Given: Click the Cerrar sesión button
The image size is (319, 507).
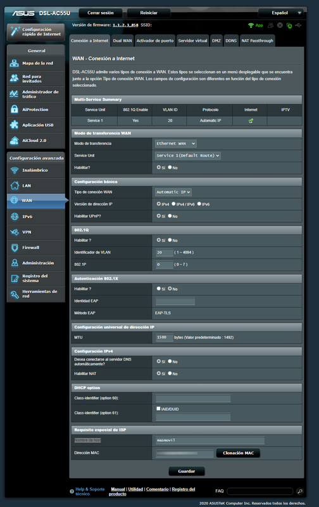Looking at the screenshot, I should [101, 13].
